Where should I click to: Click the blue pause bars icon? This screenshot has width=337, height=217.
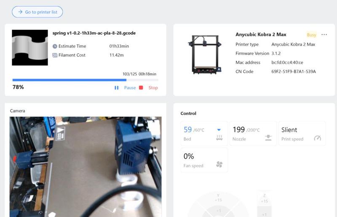117,88
